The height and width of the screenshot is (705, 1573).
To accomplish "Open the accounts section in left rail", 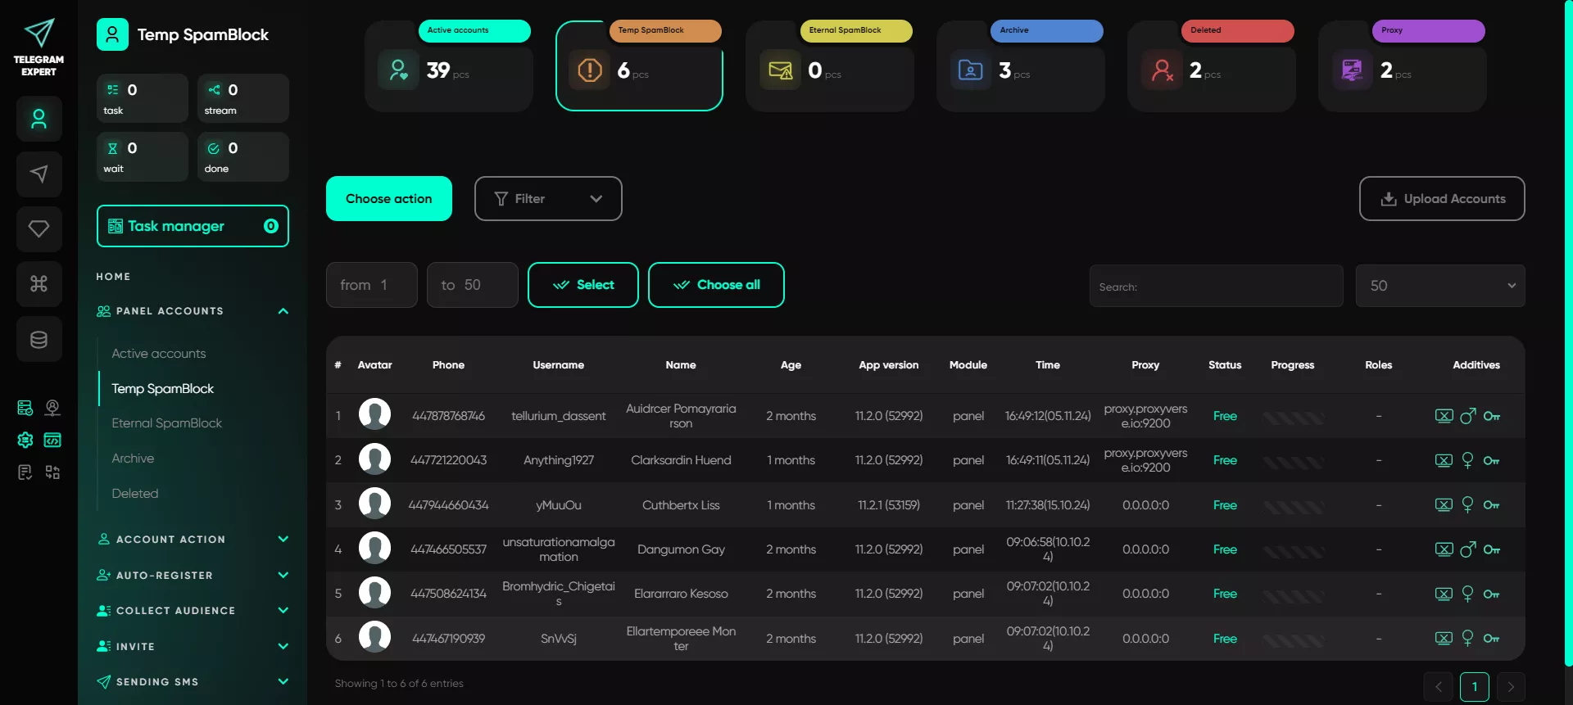I will pos(39,120).
